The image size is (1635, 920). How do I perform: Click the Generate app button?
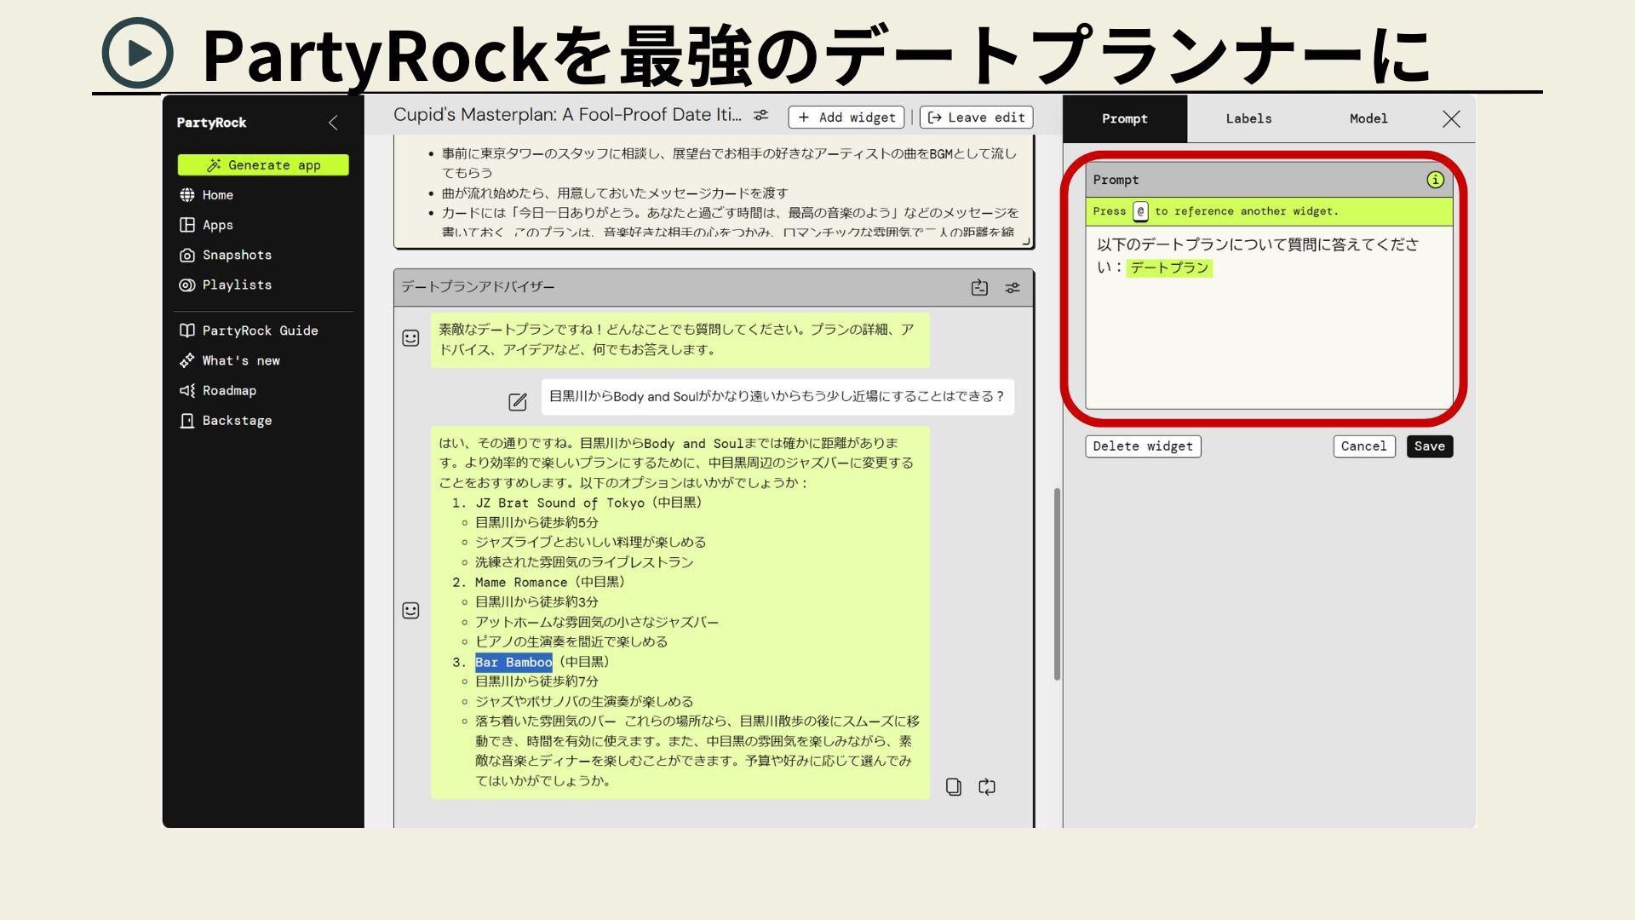click(x=263, y=165)
